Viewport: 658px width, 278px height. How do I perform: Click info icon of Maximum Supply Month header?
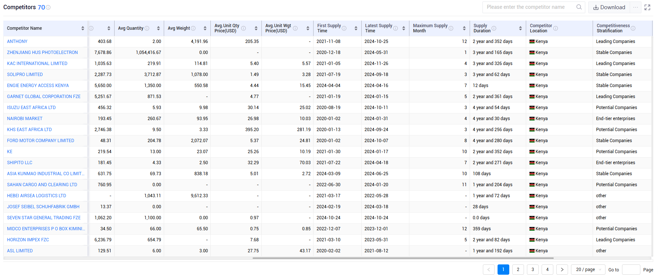tap(451, 28)
